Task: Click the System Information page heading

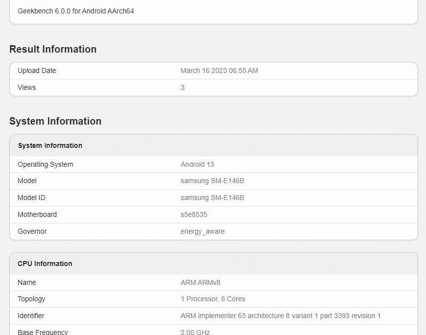Action: pos(55,121)
